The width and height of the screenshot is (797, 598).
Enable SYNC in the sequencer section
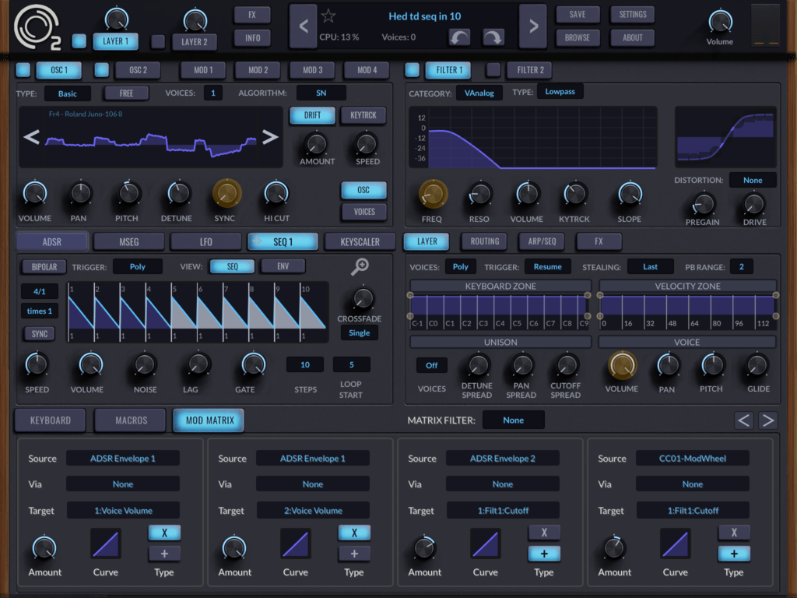tap(39, 333)
